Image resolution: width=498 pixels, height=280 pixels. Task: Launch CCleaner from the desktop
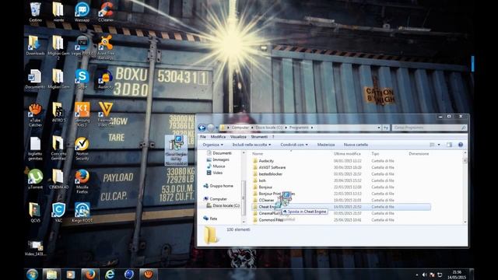coord(106,12)
